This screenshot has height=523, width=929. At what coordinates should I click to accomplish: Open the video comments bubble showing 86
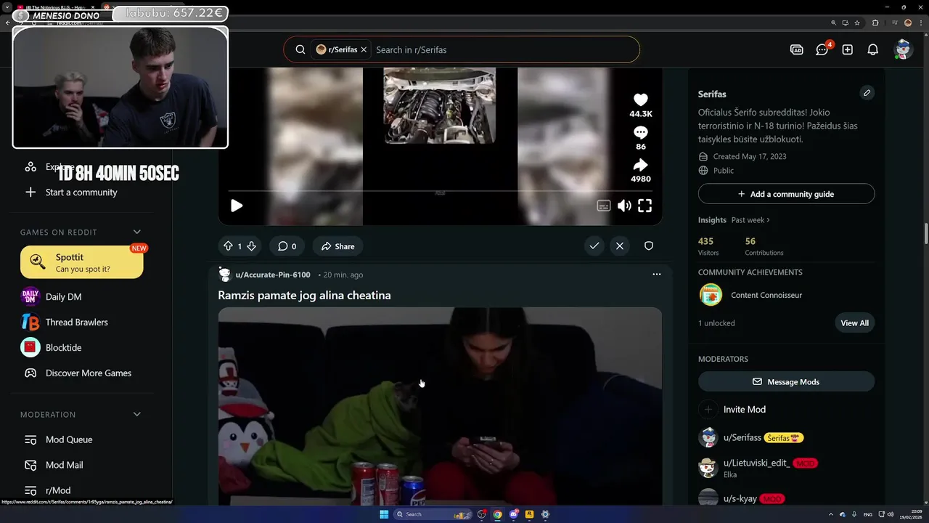click(640, 133)
